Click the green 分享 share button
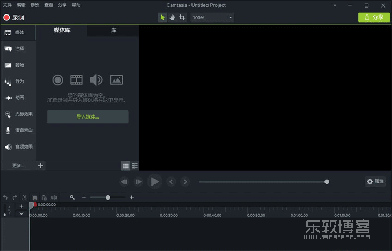Screen dimensions: 392x251 coord(374,17)
